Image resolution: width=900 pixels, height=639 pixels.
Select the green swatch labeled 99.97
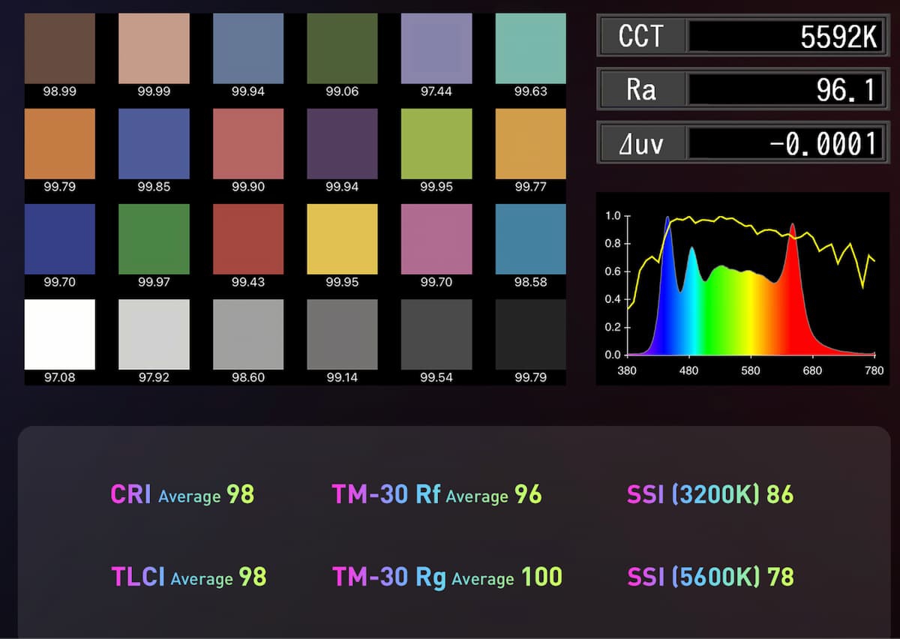click(154, 239)
